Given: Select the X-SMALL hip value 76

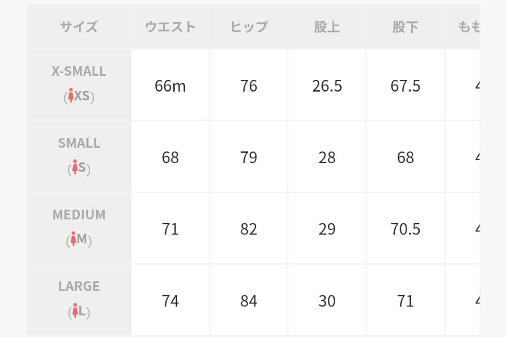Looking at the screenshot, I should coord(249,86).
